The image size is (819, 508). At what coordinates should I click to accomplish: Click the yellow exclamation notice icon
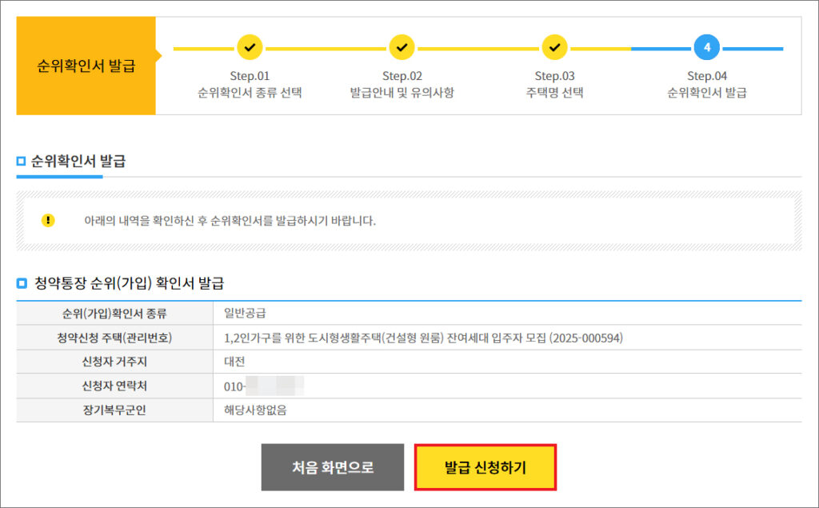pos(48,221)
